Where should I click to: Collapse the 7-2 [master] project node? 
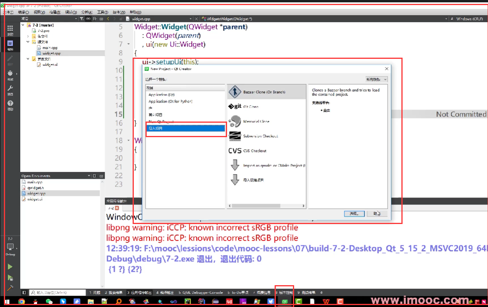23,25
